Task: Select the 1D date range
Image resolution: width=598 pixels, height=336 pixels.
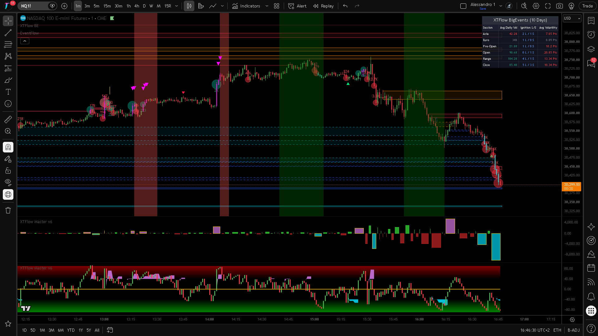Action: point(24,330)
